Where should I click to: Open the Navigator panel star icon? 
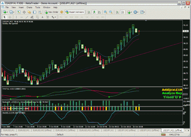29,12
